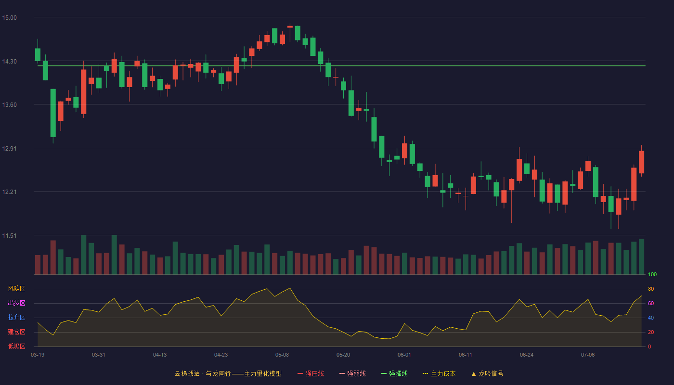Select the 风险区 zone label

point(16,289)
